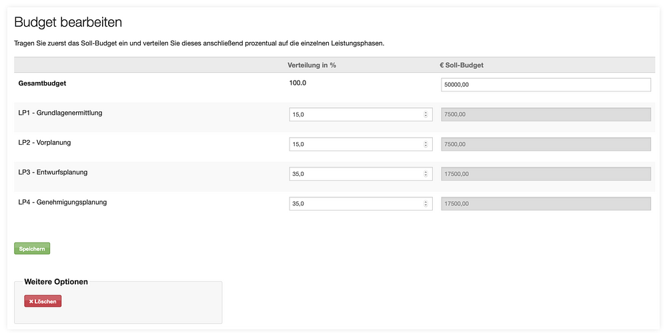Click the Weitere Optionen section heading
The height and width of the screenshot is (336, 667).
pyautogui.click(x=56, y=281)
